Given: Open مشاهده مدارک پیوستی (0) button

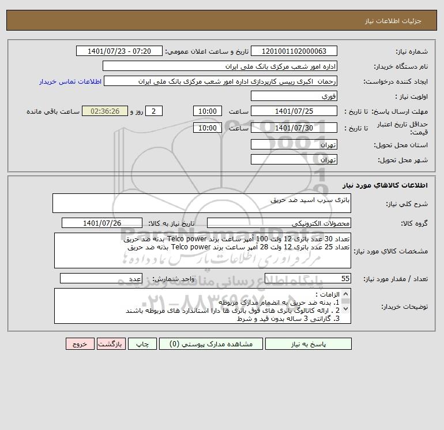Looking at the screenshot, I should pyautogui.click(x=211, y=344).
